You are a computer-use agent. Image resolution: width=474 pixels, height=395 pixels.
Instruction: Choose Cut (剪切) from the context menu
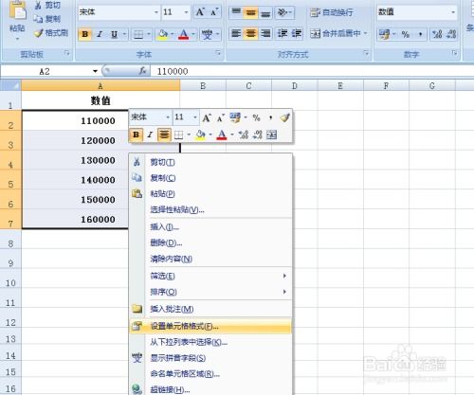pos(210,162)
